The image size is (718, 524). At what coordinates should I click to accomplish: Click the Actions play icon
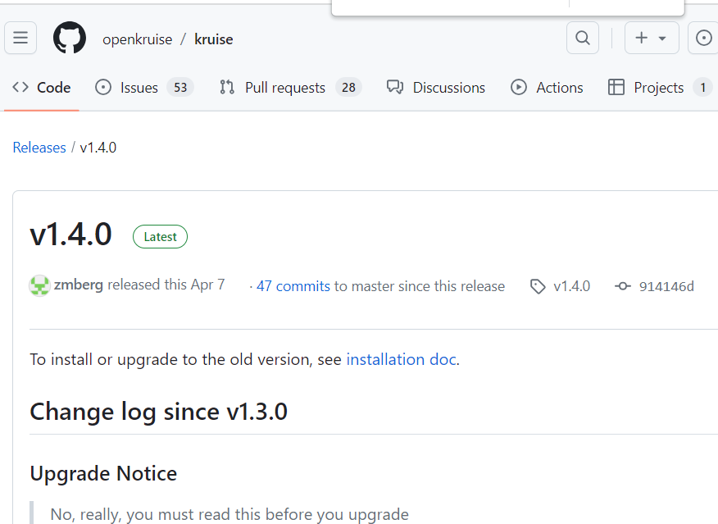(518, 87)
